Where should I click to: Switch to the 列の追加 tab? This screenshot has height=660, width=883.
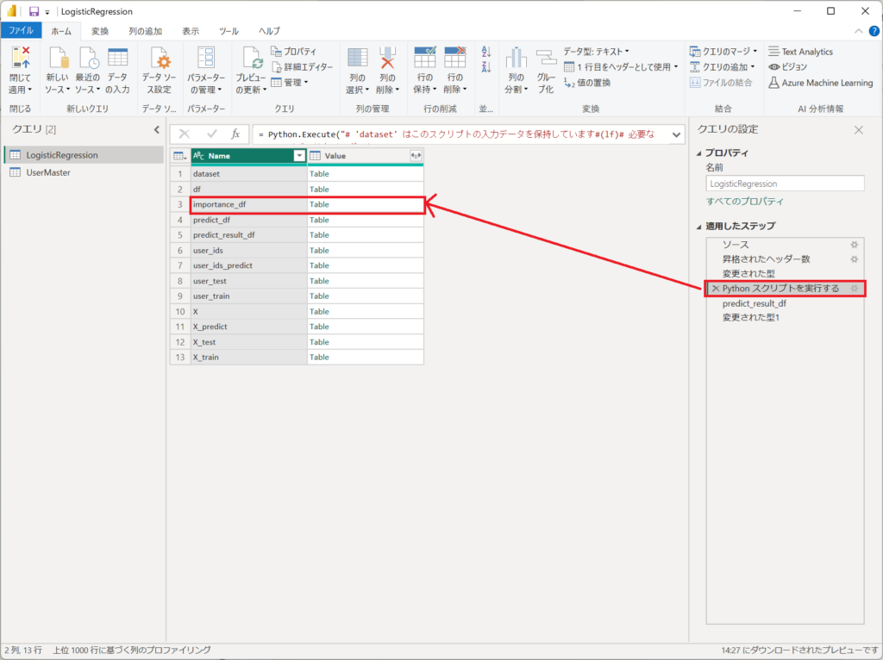click(x=145, y=31)
